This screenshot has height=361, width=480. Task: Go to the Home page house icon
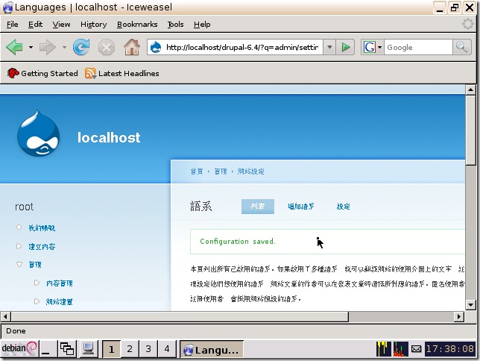(x=132, y=47)
